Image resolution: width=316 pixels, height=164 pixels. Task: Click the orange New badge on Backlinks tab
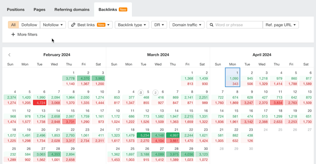click(123, 9)
